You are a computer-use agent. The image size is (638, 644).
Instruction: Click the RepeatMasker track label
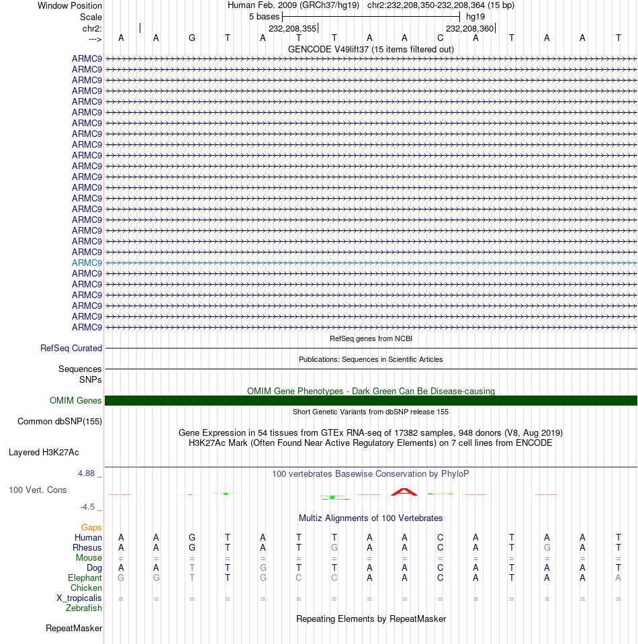click(x=74, y=629)
